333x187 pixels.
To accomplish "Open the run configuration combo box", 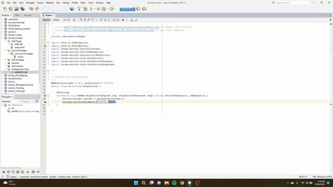I will pyautogui.click(x=56, y=9).
